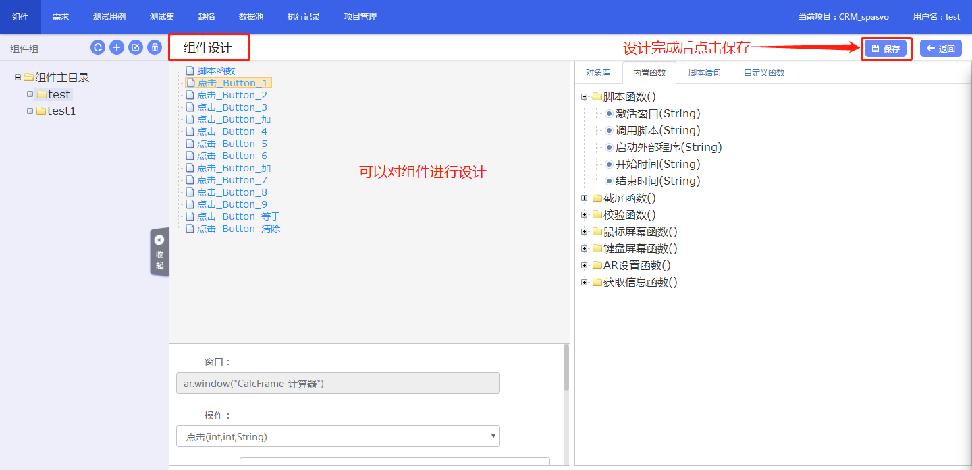Click the 截屏函数() folder icon

coord(597,198)
